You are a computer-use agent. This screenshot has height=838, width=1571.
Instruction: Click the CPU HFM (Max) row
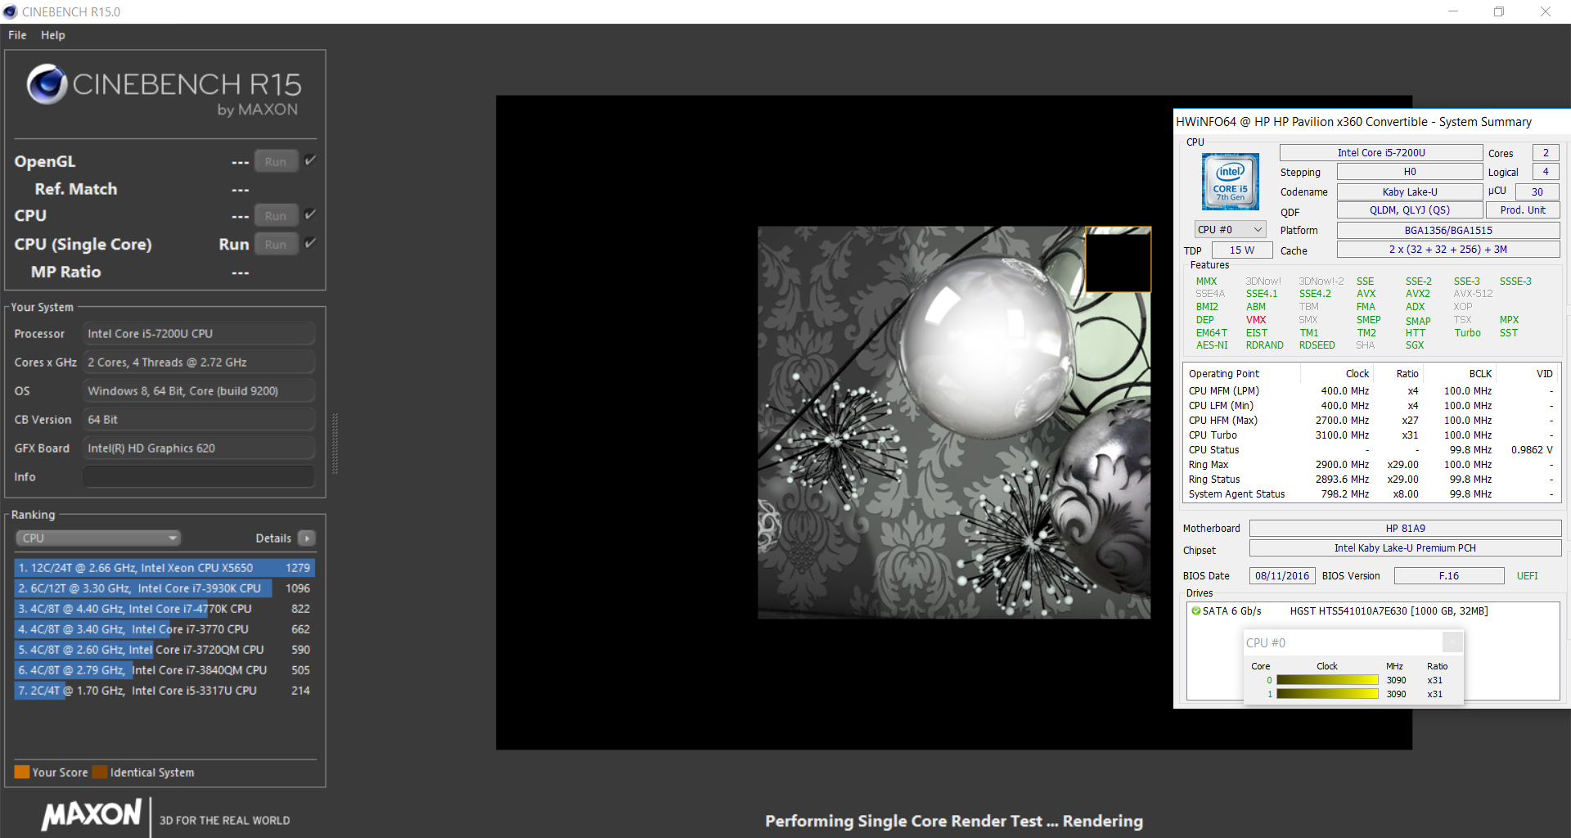(x=1371, y=421)
